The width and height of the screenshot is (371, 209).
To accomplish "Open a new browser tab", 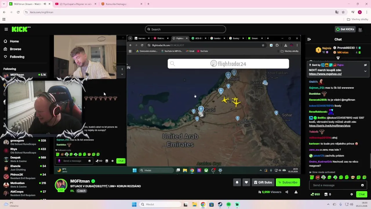I will pos(148,4).
